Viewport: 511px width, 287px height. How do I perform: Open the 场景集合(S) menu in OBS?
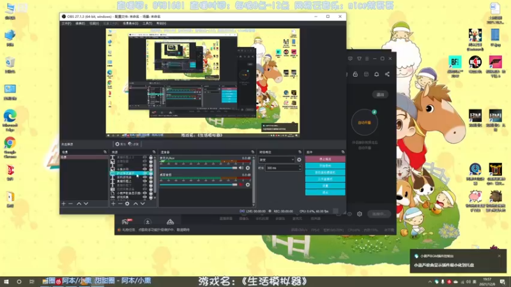click(x=130, y=24)
